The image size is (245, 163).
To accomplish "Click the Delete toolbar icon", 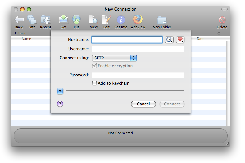I will 222,20.
